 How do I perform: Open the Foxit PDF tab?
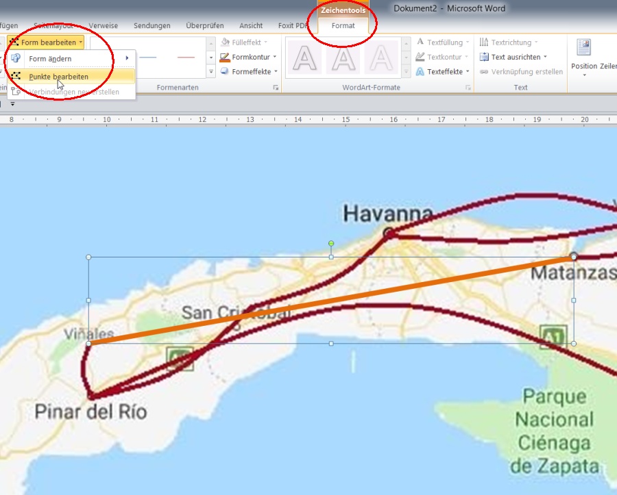(x=293, y=25)
